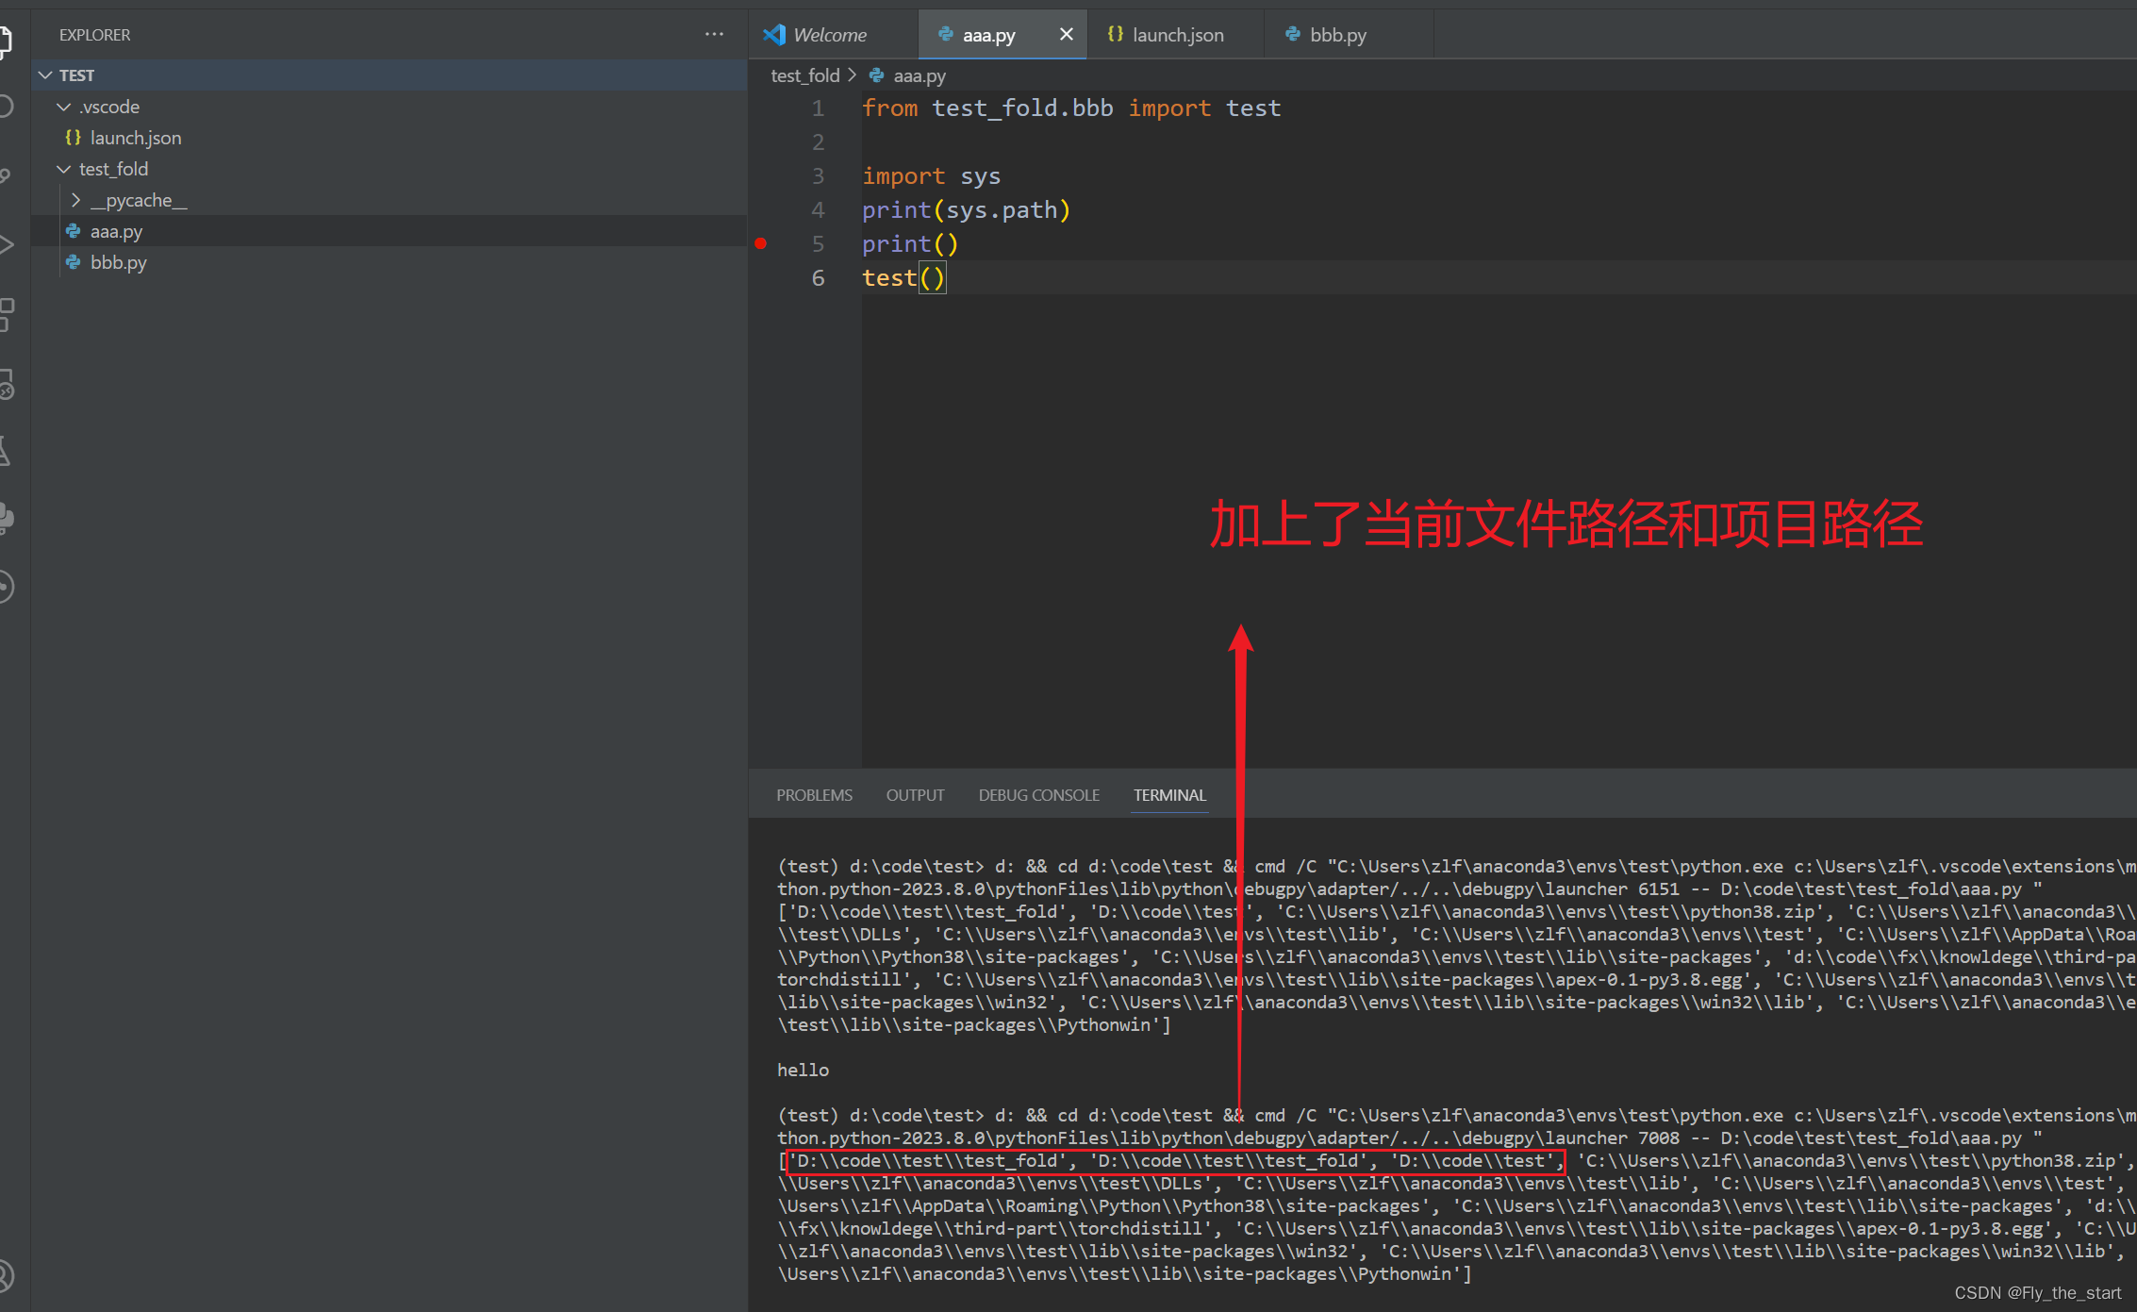
Task: Open the Run and Debug view
Action: tap(6, 245)
